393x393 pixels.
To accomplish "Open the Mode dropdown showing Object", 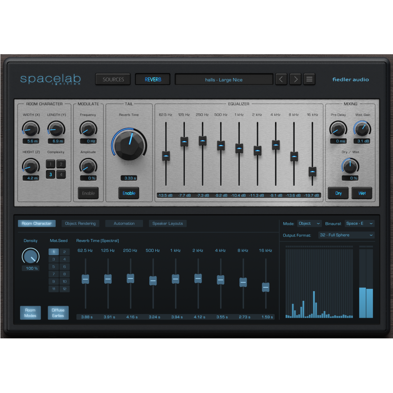I will click(x=309, y=223).
